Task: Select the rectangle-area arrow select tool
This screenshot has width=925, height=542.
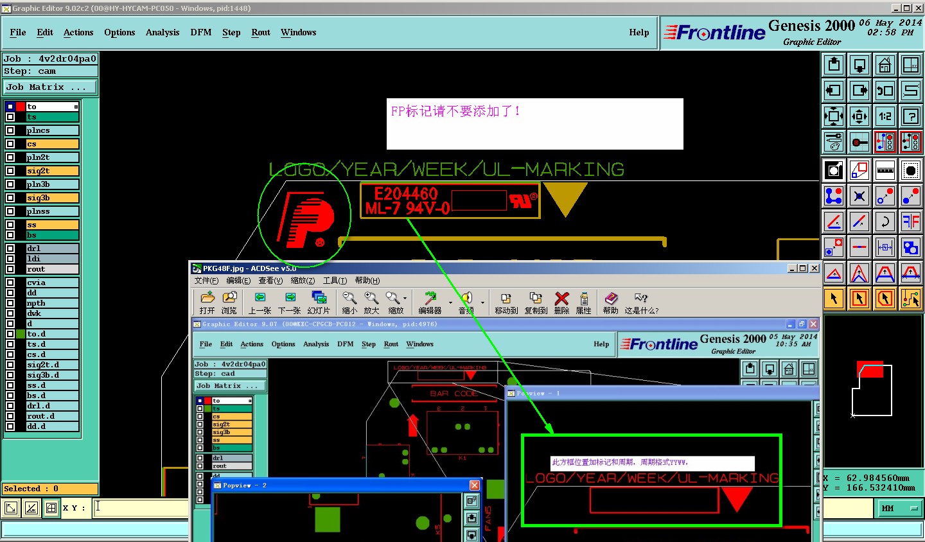Action: click(x=859, y=299)
